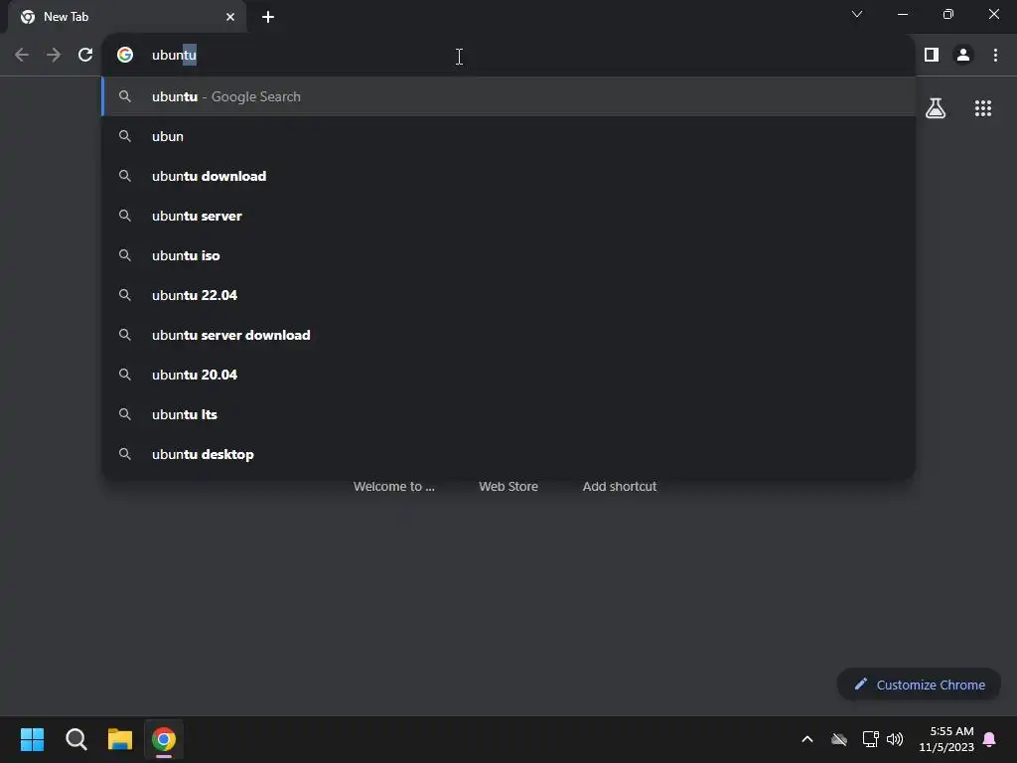Open a new tab with plus button

coord(268,17)
